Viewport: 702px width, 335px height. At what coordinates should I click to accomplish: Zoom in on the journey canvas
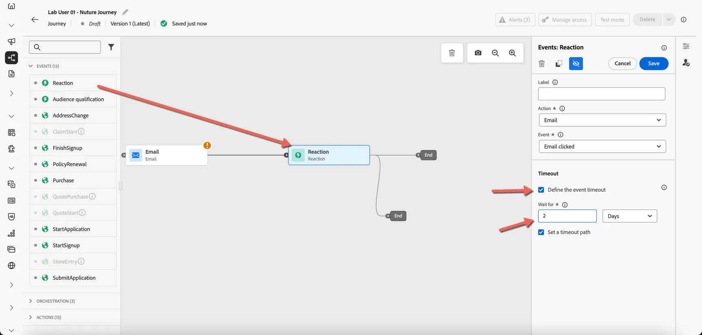click(512, 53)
